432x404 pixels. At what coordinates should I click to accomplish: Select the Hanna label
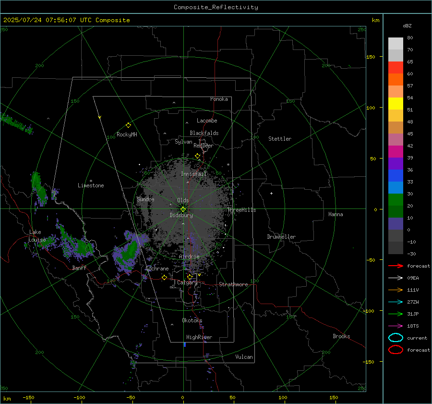point(336,214)
